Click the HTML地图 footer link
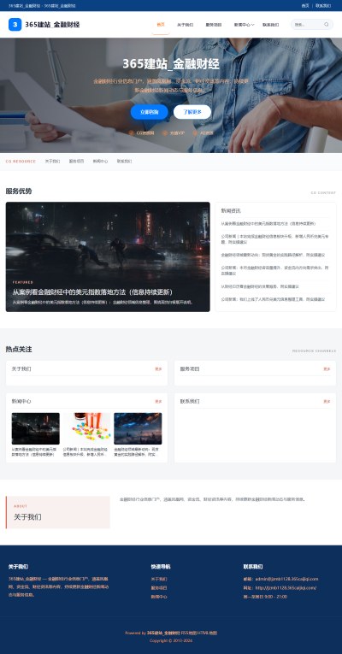Screen dimensions: 342x654 tap(207, 633)
